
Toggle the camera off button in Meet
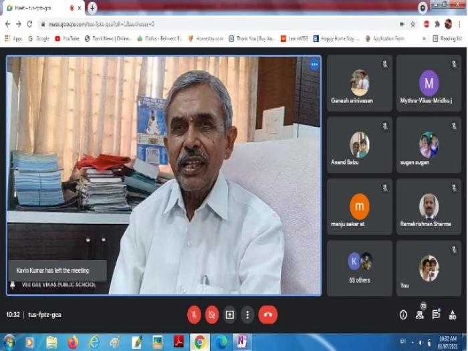coord(212,315)
